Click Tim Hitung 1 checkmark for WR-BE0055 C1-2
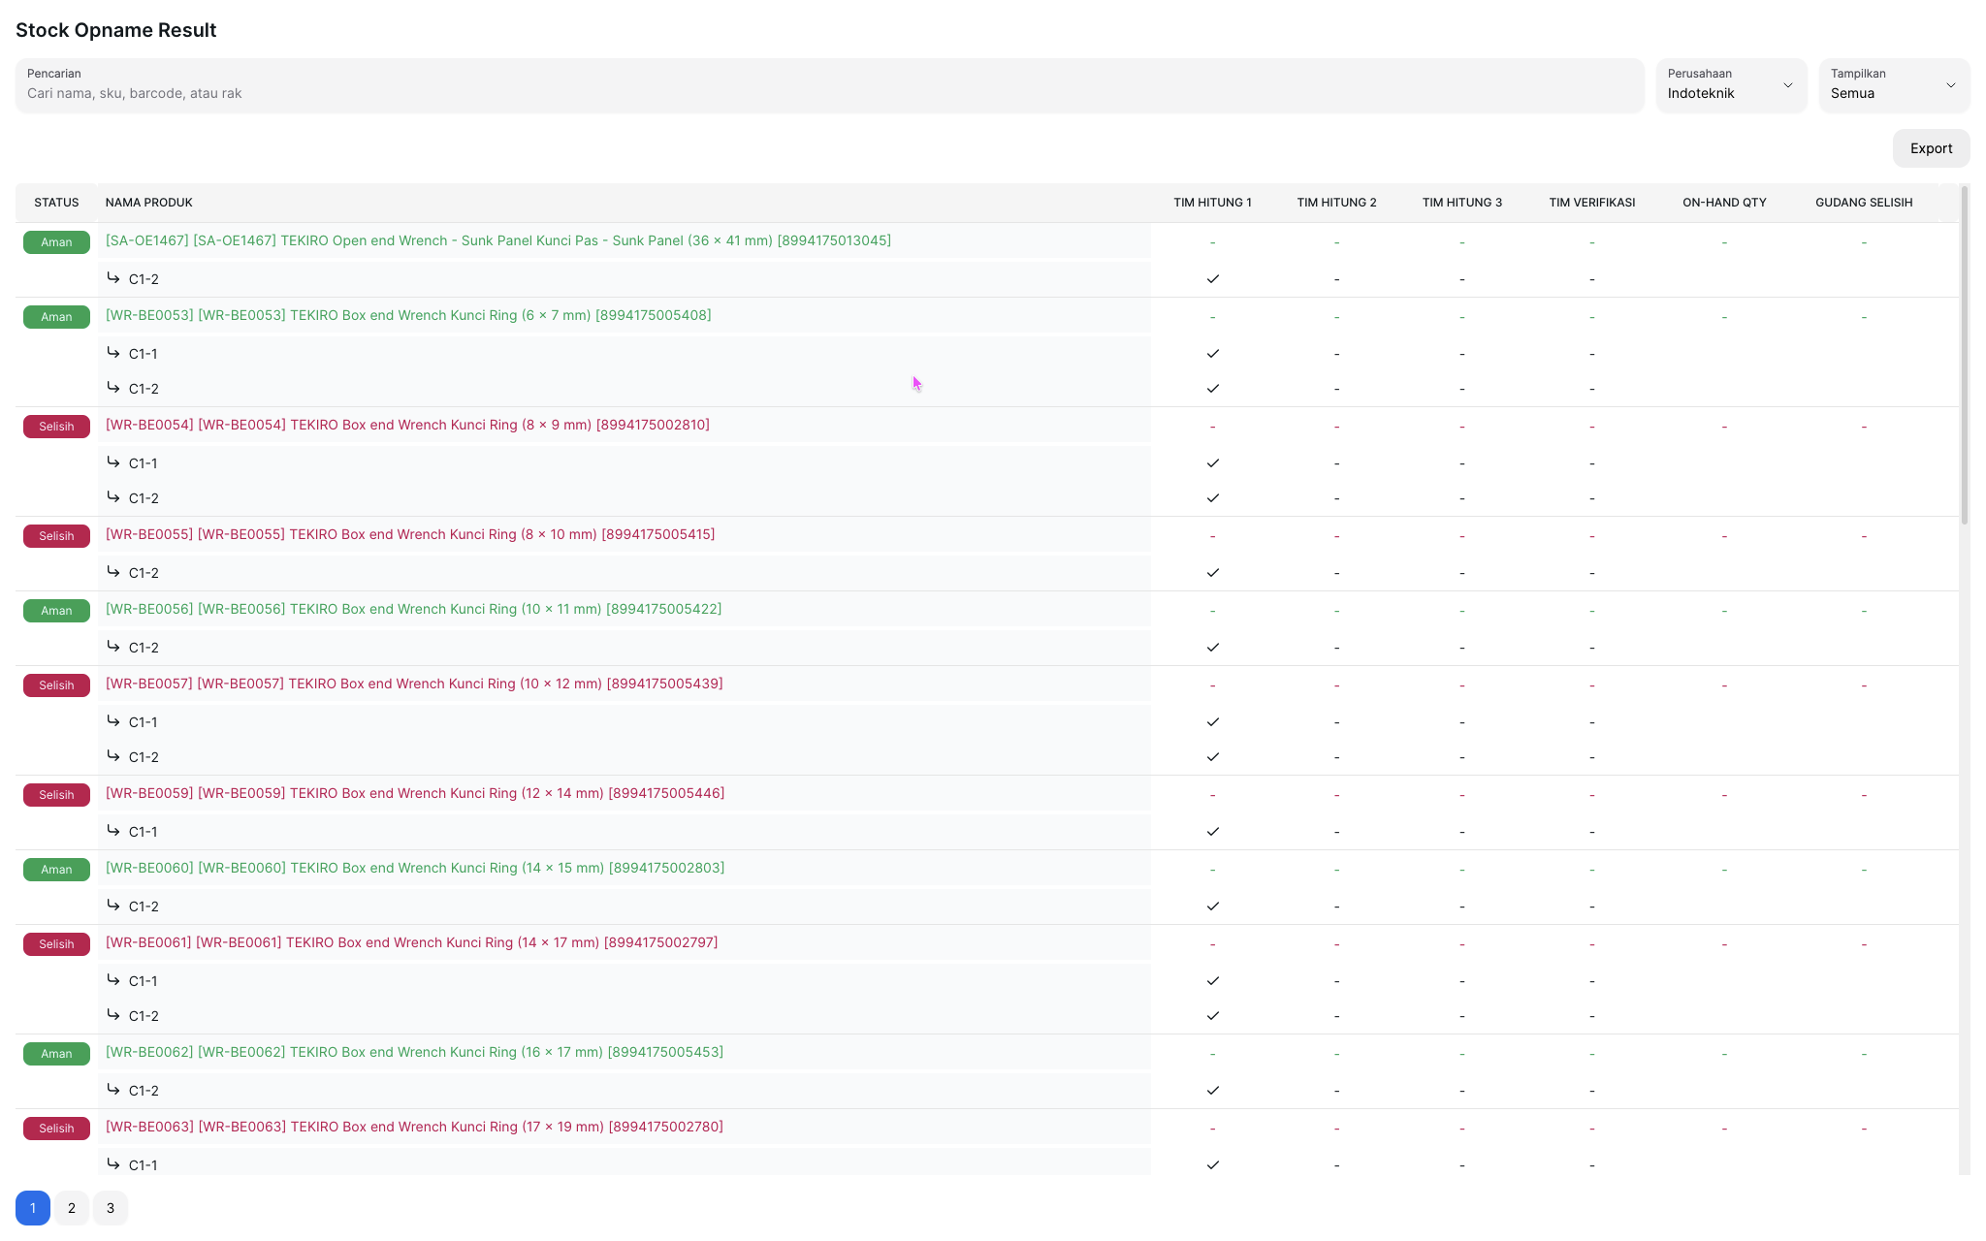This screenshot has width=1986, height=1241. pyautogui.click(x=1212, y=573)
